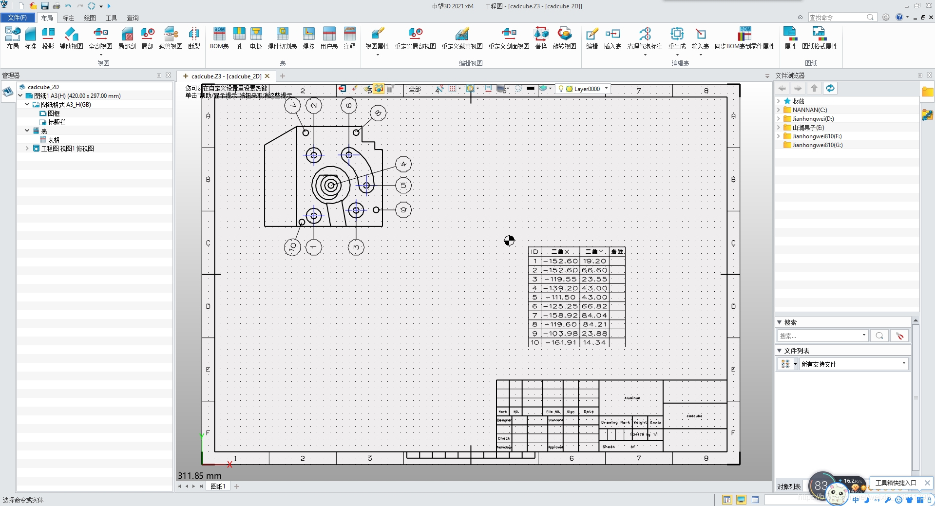The height and width of the screenshot is (506, 935).
Task: Click inside the 查找命令 search field
Action: point(838,17)
